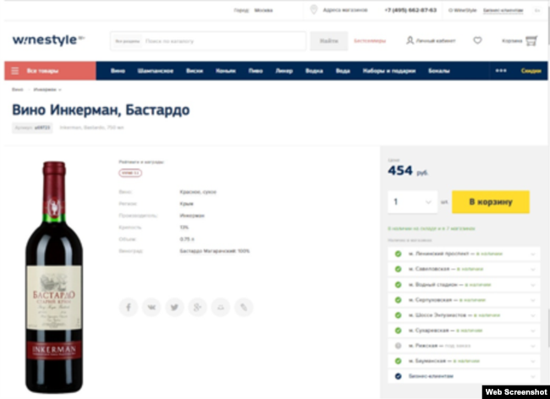
Task: Click the Найти search button
Action: (328, 41)
